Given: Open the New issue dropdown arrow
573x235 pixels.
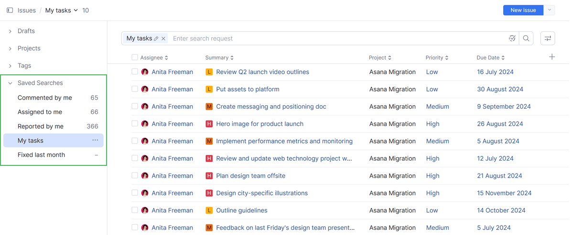Looking at the screenshot, I should 550,10.
